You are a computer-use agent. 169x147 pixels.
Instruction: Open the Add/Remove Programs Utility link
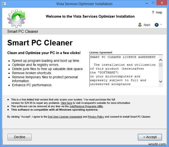[x=86, y=106]
